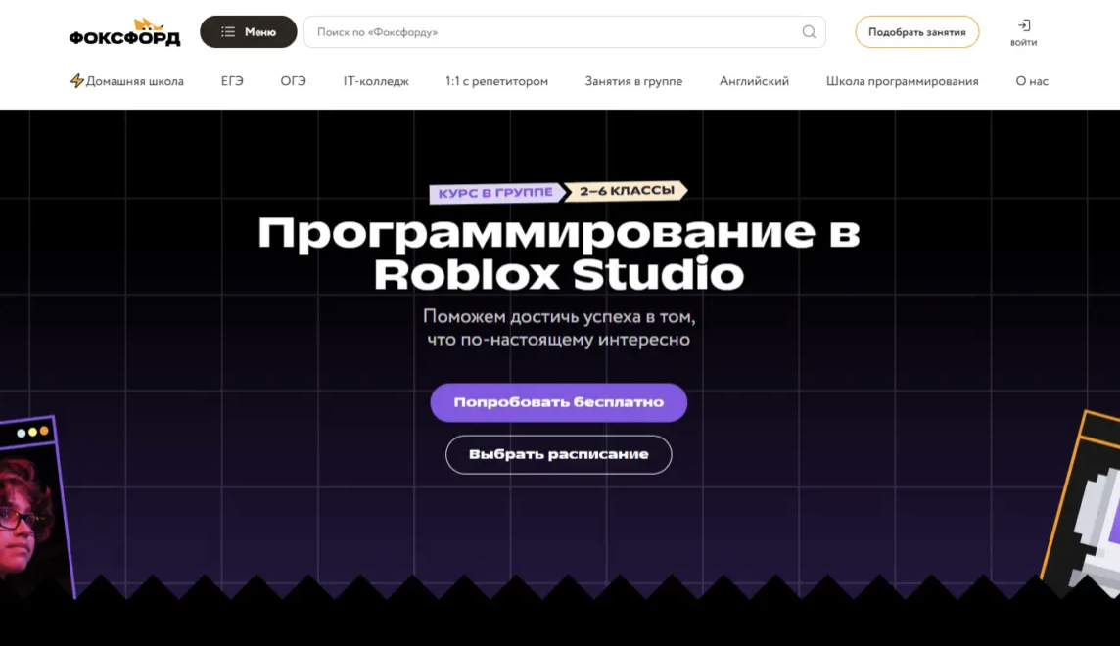The height and width of the screenshot is (646, 1120).
Task: Click the Войти login icon
Action: click(1024, 32)
